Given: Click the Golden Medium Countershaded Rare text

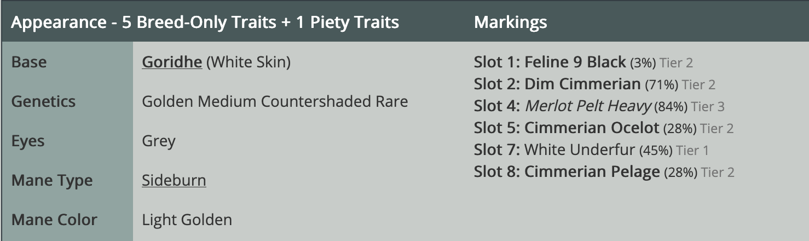Looking at the screenshot, I should click(275, 102).
